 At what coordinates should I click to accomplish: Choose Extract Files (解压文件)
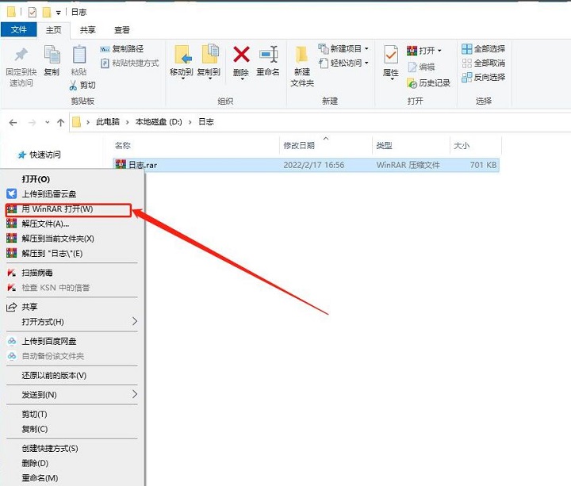pos(72,224)
